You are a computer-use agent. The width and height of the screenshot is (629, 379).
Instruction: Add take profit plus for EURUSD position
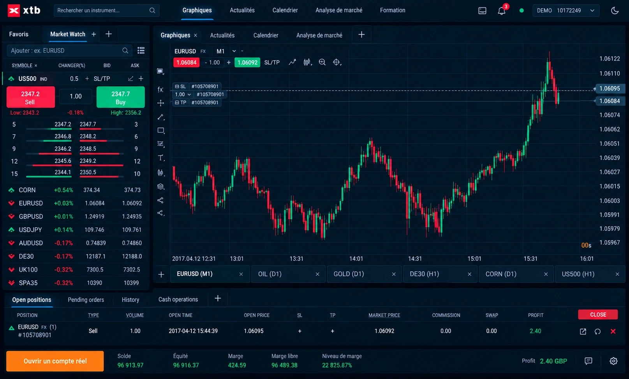pyautogui.click(x=332, y=331)
